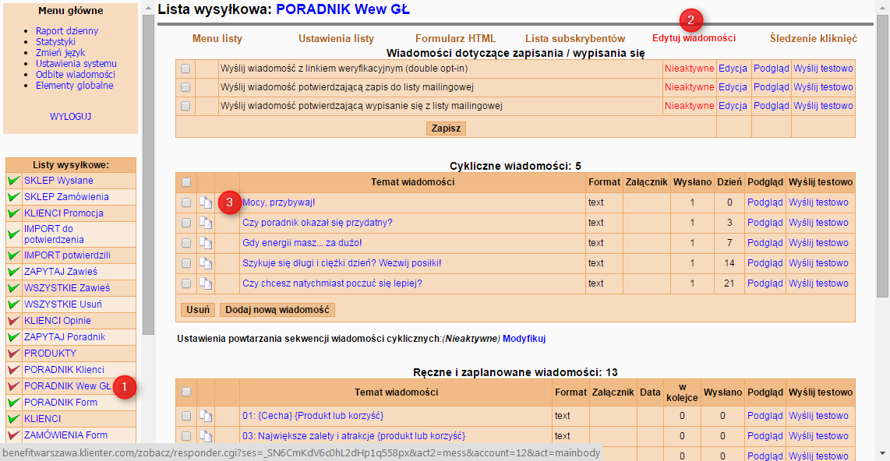Screen dimensions: 890x461
Task: Open the Raport dzienny menu link
Action: (x=67, y=30)
